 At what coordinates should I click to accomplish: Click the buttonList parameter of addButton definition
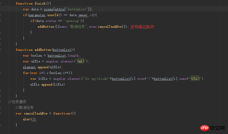click(x=62, y=50)
